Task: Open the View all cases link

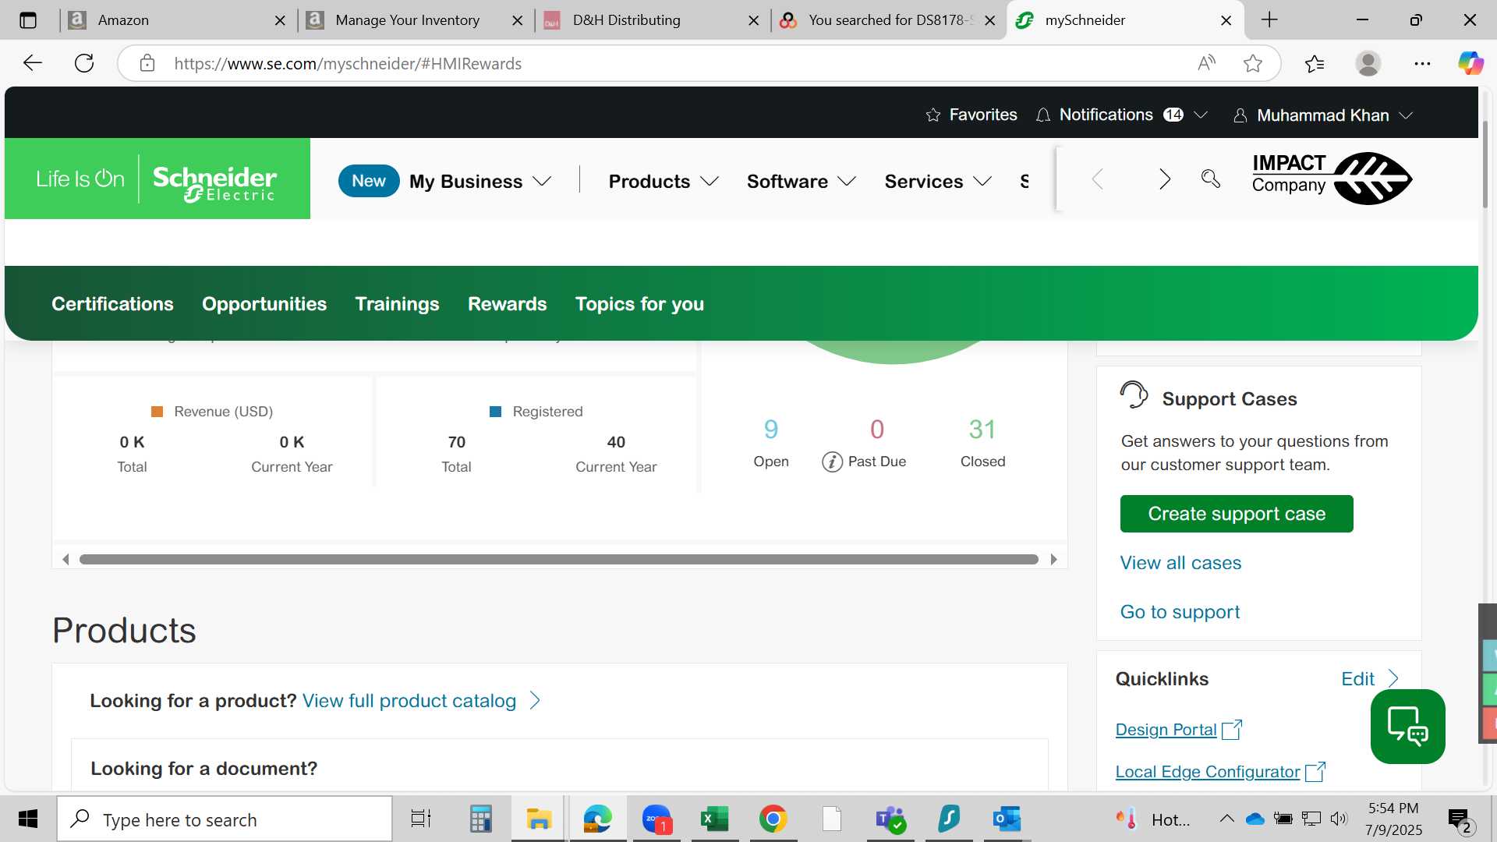Action: tap(1180, 563)
